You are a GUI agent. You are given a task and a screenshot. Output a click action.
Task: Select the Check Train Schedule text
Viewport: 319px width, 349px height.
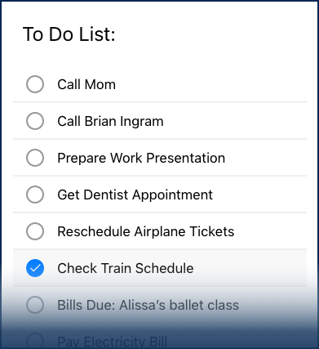(x=126, y=268)
